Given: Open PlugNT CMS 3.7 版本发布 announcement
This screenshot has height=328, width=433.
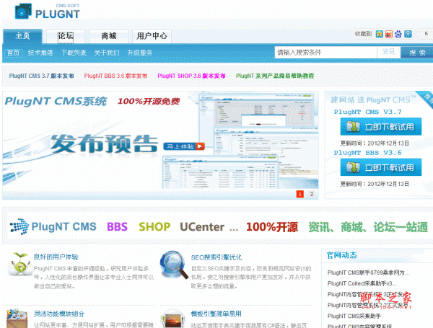Looking at the screenshot, I should point(41,76).
